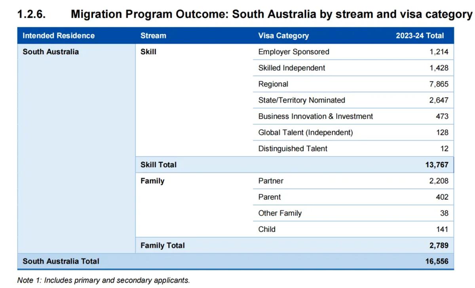Select the section heading 1.2.6. Migration Program Outcome
This screenshot has height=288, width=475.
[x=245, y=14]
